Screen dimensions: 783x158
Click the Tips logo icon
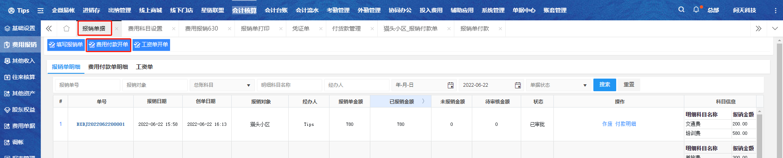pyautogui.click(x=11, y=10)
